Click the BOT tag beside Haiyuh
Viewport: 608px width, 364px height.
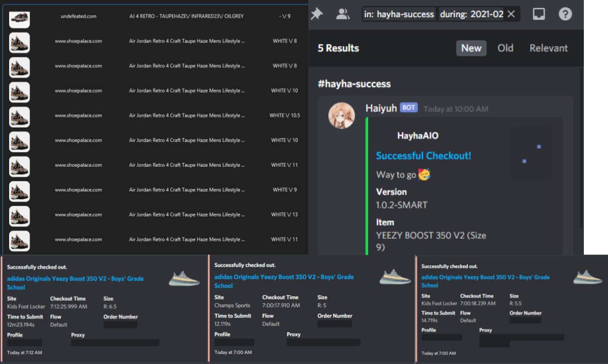pyautogui.click(x=409, y=107)
